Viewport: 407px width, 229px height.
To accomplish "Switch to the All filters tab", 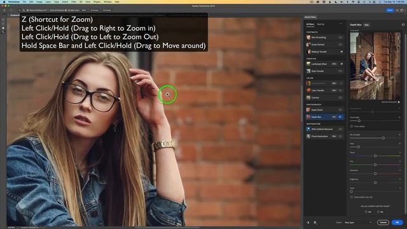I will (x=310, y=24).
